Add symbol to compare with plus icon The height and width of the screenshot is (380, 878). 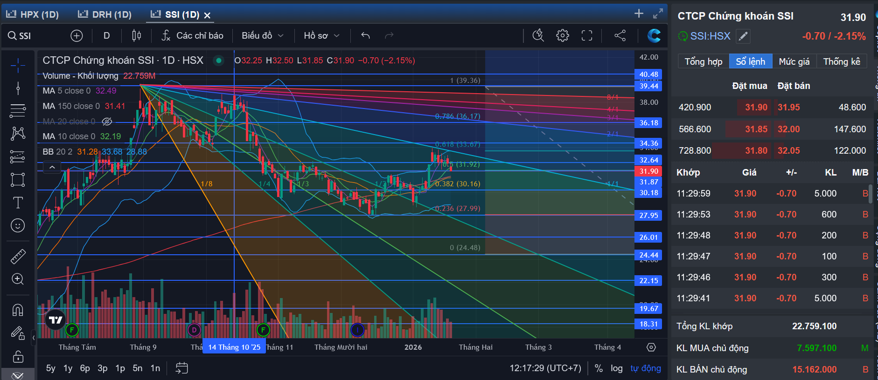(x=77, y=36)
